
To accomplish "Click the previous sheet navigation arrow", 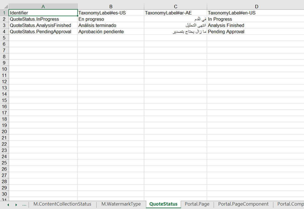I will tap(8, 204).
